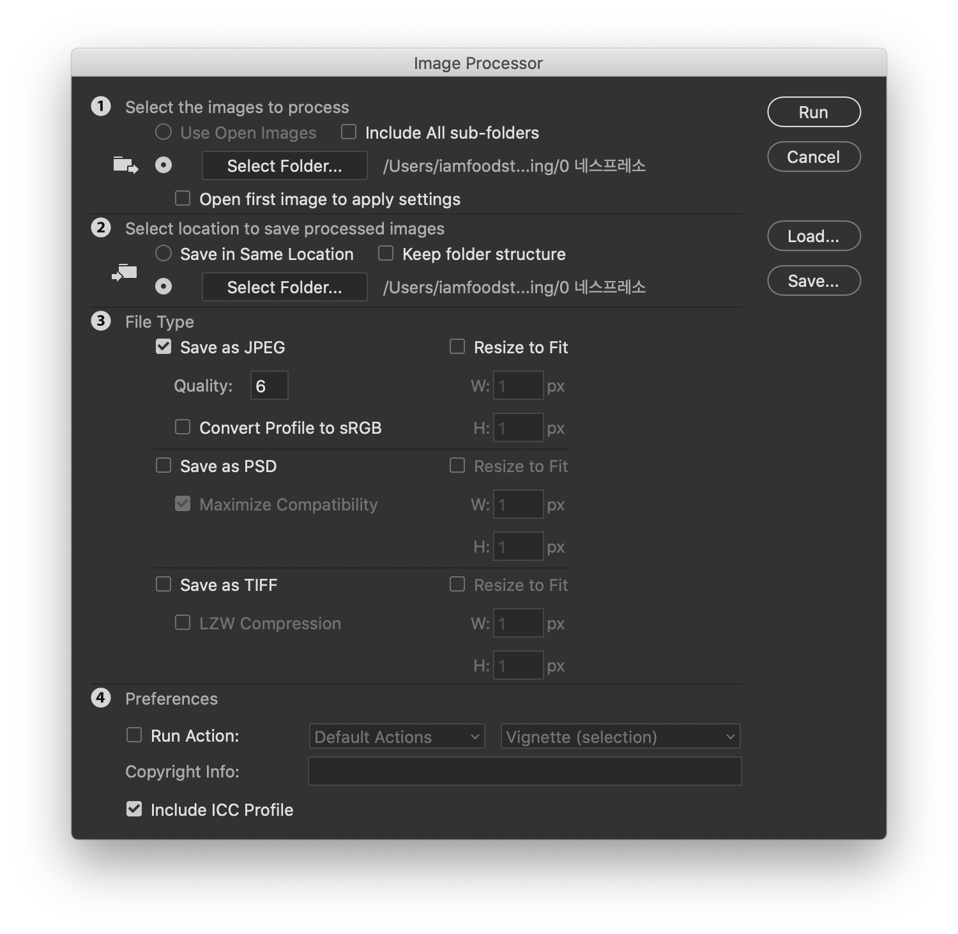Screen dimensions: 958x934
Task: Enable Resize to Fit for PSD
Action: (x=457, y=465)
